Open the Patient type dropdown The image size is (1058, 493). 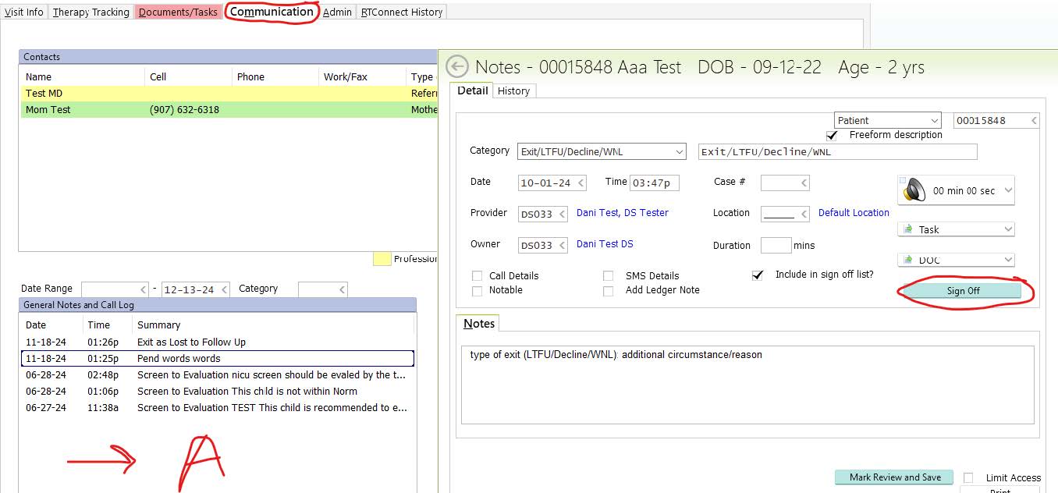pos(934,121)
